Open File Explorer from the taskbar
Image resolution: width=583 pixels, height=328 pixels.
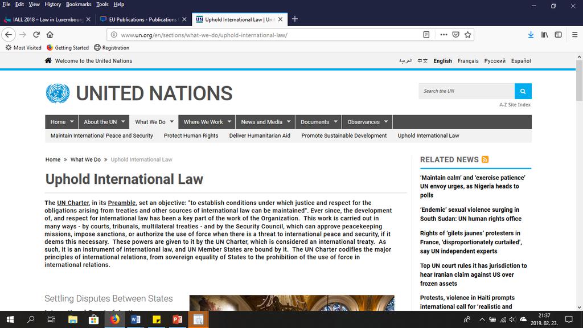72,319
